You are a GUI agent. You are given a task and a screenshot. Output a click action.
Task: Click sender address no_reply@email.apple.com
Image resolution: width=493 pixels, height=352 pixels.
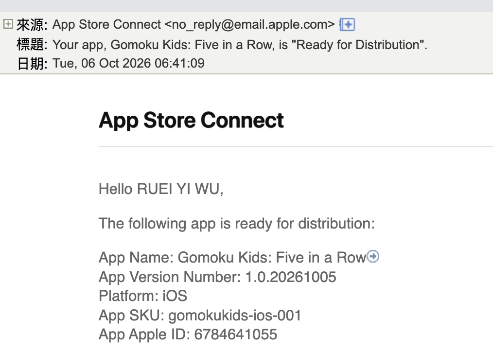coord(249,24)
